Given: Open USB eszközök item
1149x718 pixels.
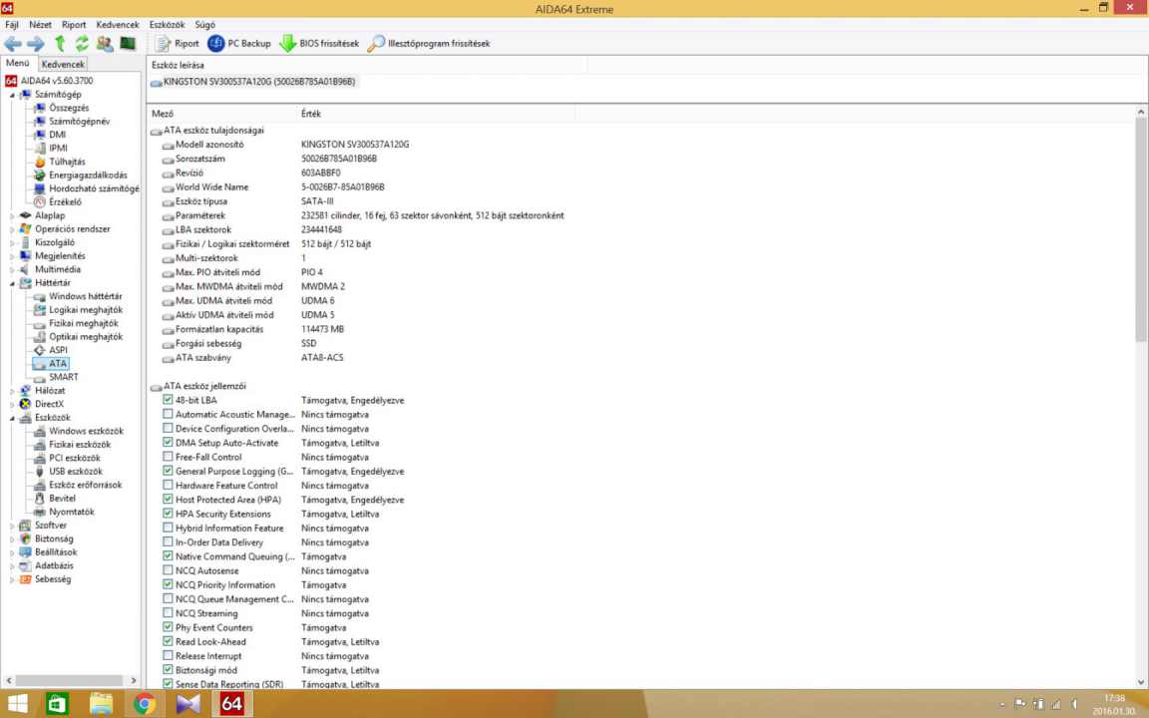Looking at the screenshot, I should [76, 472].
